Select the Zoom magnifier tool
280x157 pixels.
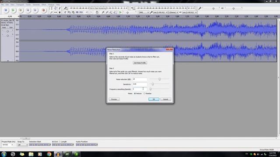52,12
